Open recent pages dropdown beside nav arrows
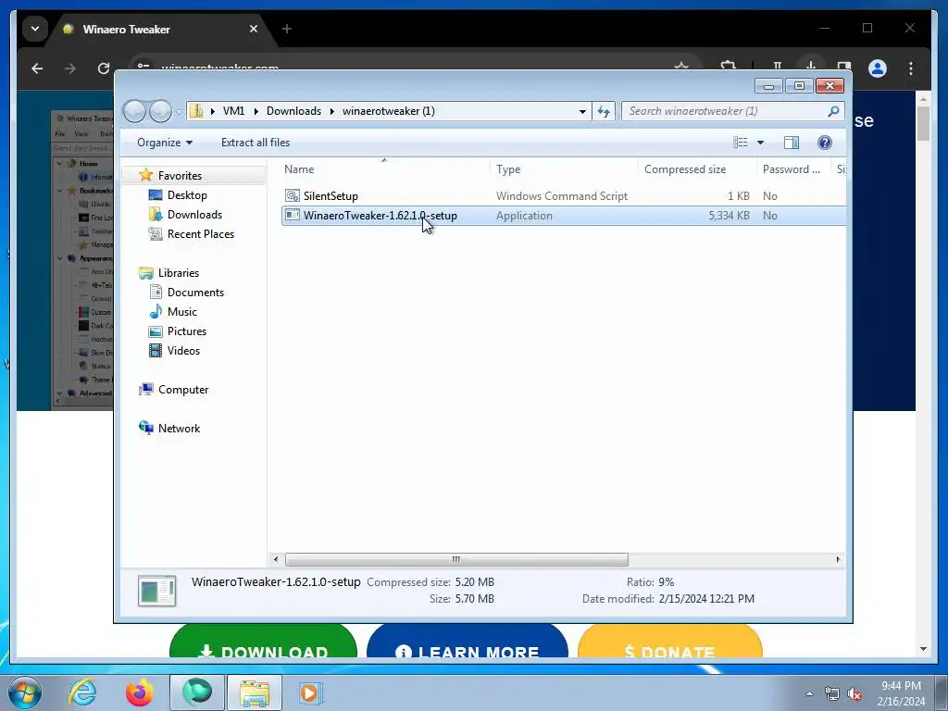This screenshot has width=948, height=711. [179, 112]
